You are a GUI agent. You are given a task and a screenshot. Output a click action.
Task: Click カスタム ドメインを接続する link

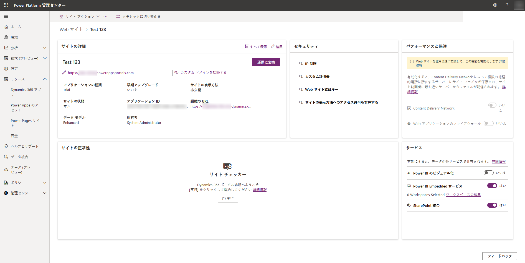(201, 72)
